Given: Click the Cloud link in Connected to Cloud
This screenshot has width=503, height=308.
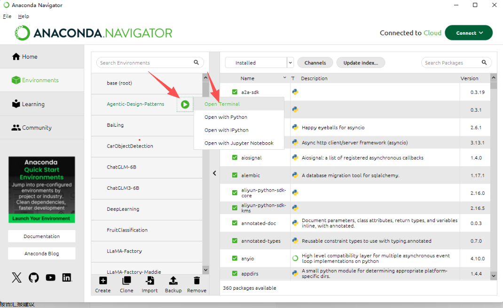Looking at the screenshot, I should pos(432,33).
